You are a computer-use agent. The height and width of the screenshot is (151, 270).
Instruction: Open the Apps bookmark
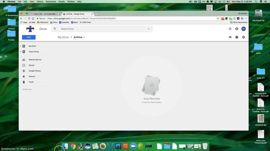24,22
